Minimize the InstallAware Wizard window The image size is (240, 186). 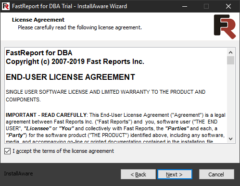[x=185, y=6]
